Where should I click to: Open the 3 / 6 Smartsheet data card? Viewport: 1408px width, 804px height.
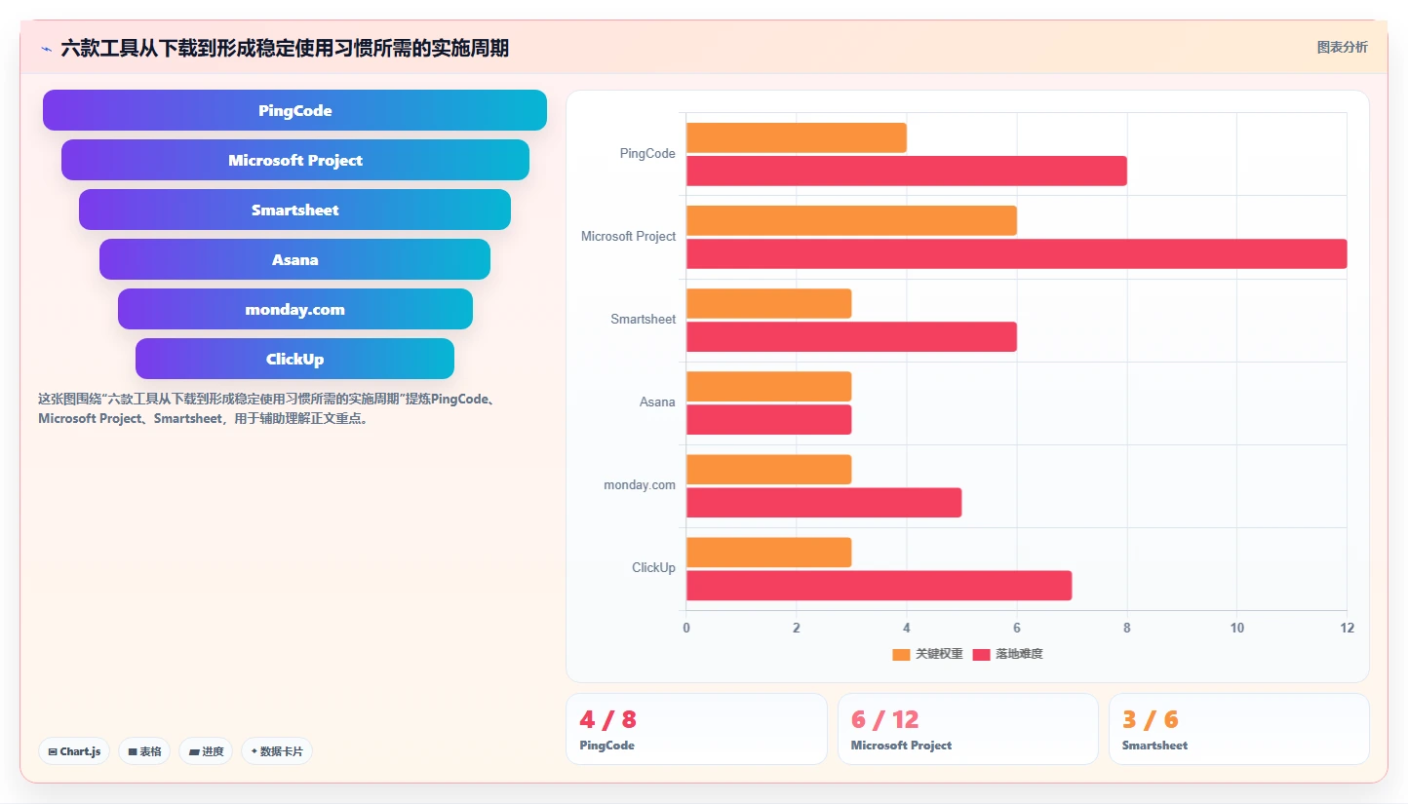click(1238, 729)
